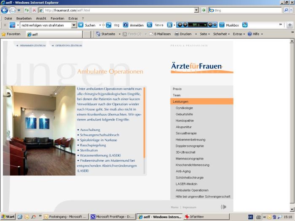Screen dimensions: 295x221
Task: Click the Operations-Zentrum link at top
Action: [x=68, y=45]
